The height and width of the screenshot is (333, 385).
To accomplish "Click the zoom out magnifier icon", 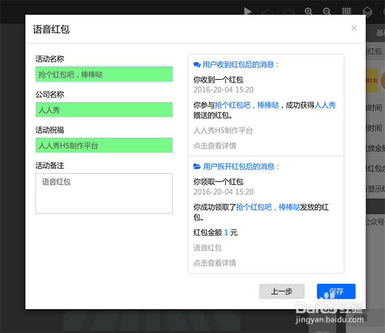I will tap(327, 11).
